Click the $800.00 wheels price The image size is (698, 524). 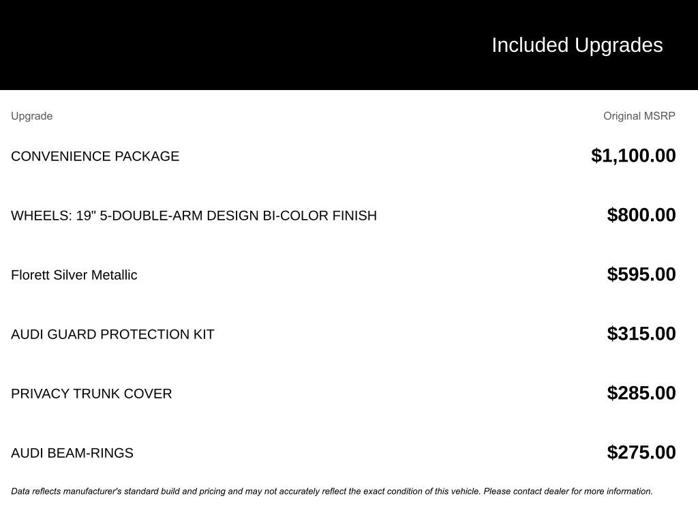point(641,215)
